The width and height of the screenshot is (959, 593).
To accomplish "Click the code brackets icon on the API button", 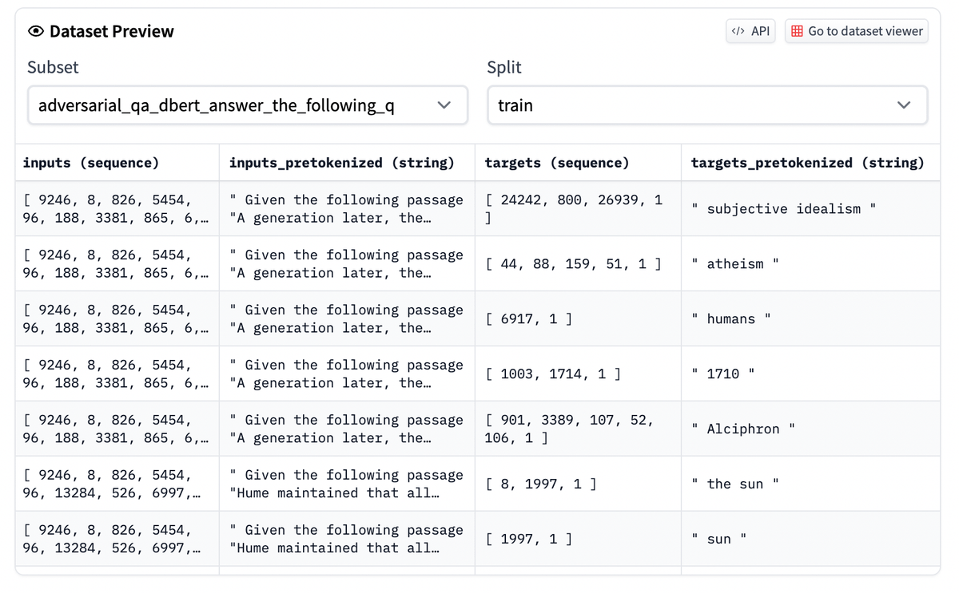I will click(738, 30).
